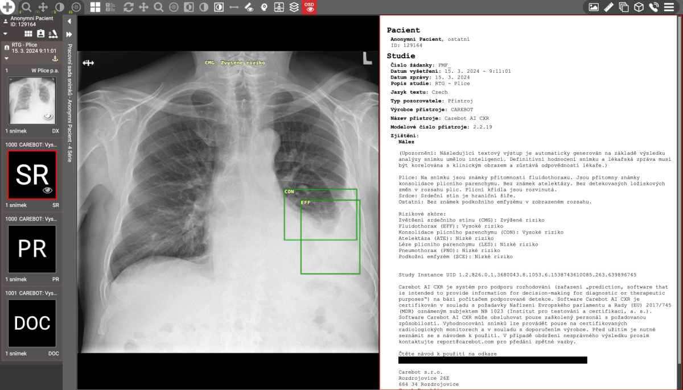The width and height of the screenshot is (683, 390).
Task: Click the phone call icon in toolbar
Action: 654,7
